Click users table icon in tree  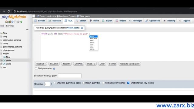pos(4,64)
